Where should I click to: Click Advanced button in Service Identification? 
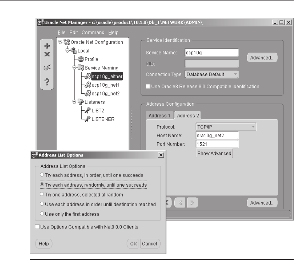click(x=262, y=57)
